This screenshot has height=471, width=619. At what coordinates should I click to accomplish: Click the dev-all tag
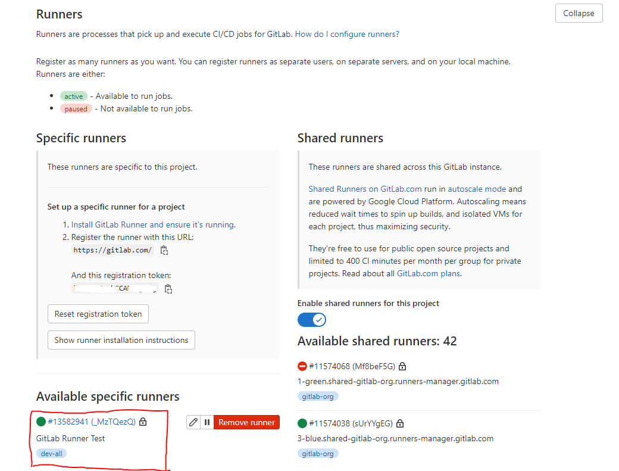coord(51,454)
